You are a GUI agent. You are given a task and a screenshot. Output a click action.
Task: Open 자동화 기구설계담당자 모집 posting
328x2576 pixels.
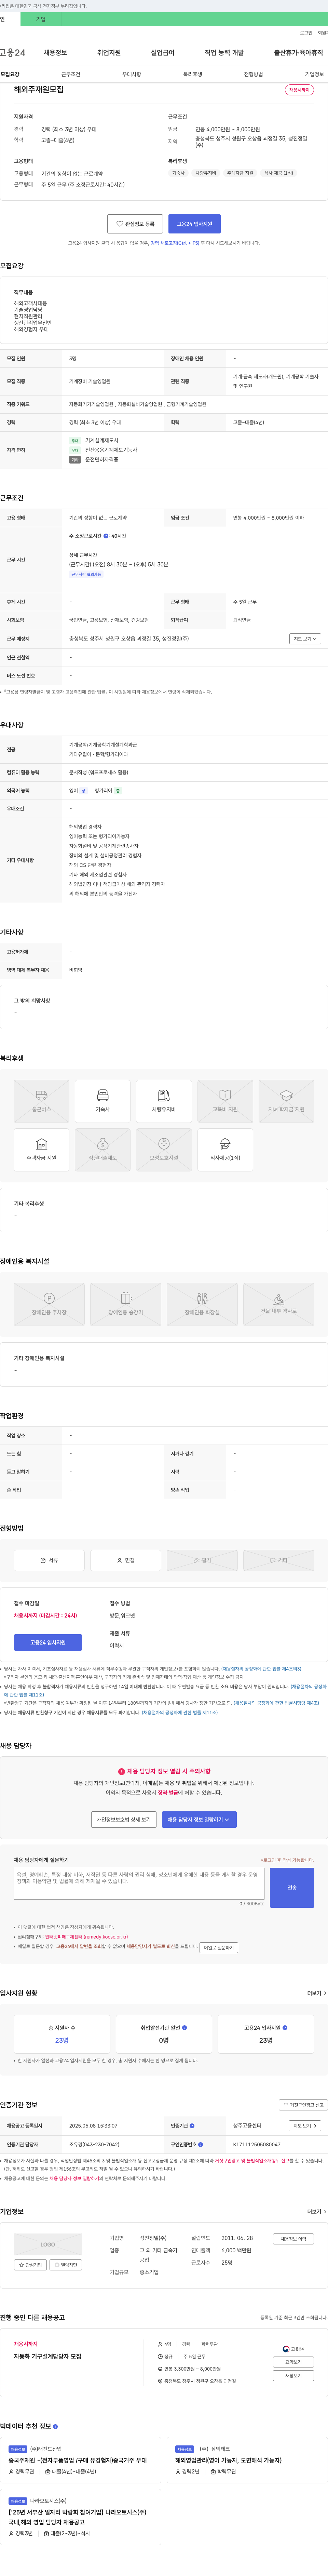48,2356
